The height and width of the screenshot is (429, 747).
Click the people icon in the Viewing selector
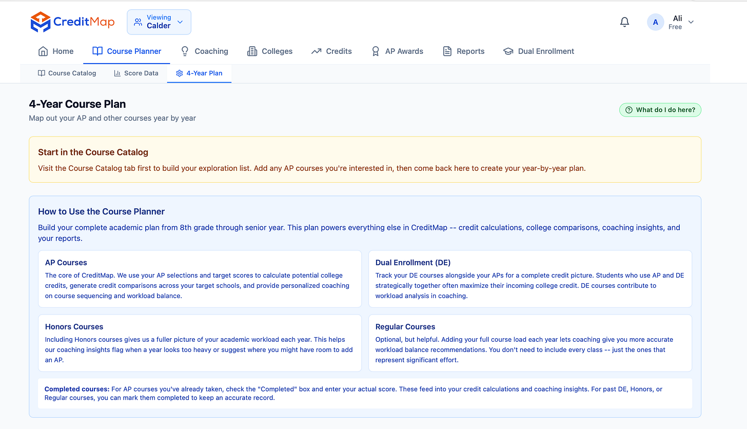pyautogui.click(x=138, y=22)
